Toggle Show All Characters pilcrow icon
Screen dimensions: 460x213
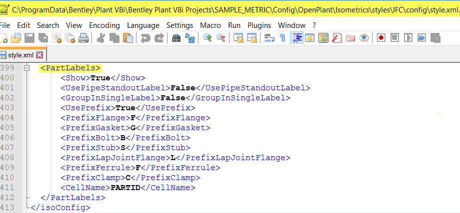tap(283, 38)
